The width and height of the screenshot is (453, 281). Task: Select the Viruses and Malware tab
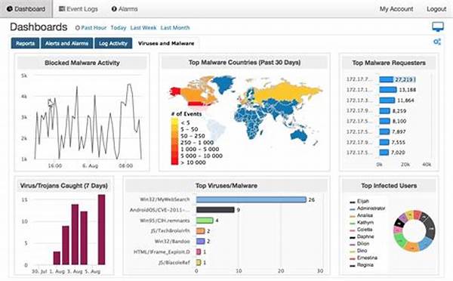[x=166, y=43]
